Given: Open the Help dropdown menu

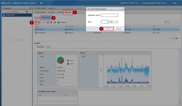Looking at the screenshot, I should [x=175, y=3].
